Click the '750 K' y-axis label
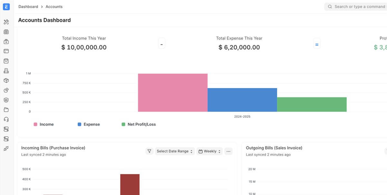 point(26,83)
